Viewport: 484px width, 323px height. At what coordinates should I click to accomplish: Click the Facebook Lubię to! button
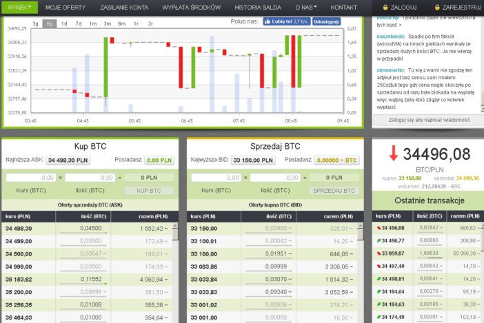pyautogui.click(x=286, y=21)
